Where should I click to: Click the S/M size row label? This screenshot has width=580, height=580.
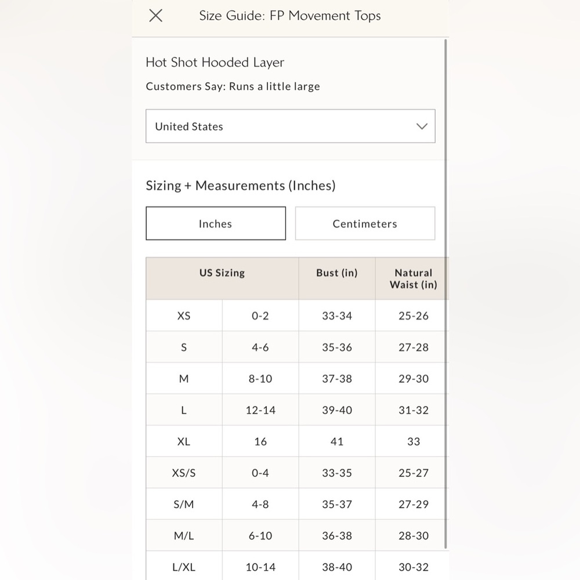(x=184, y=504)
